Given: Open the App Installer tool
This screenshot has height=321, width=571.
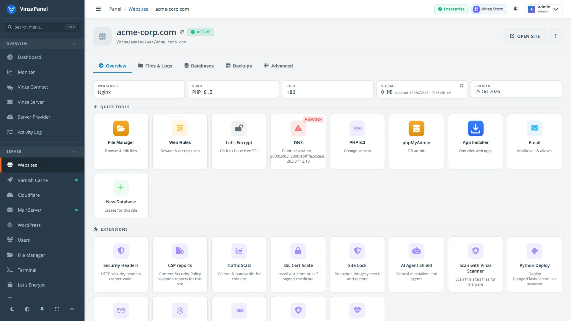Looking at the screenshot, I should [x=475, y=141].
